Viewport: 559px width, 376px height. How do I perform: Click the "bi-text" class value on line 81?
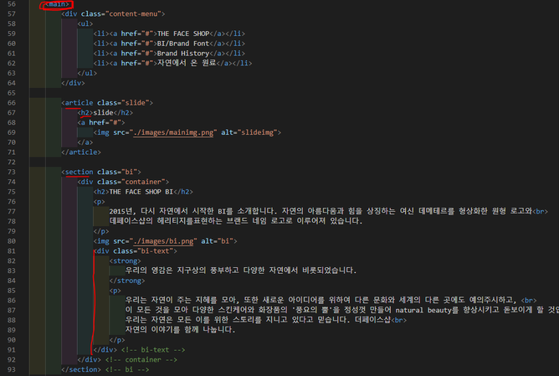coord(155,251)
